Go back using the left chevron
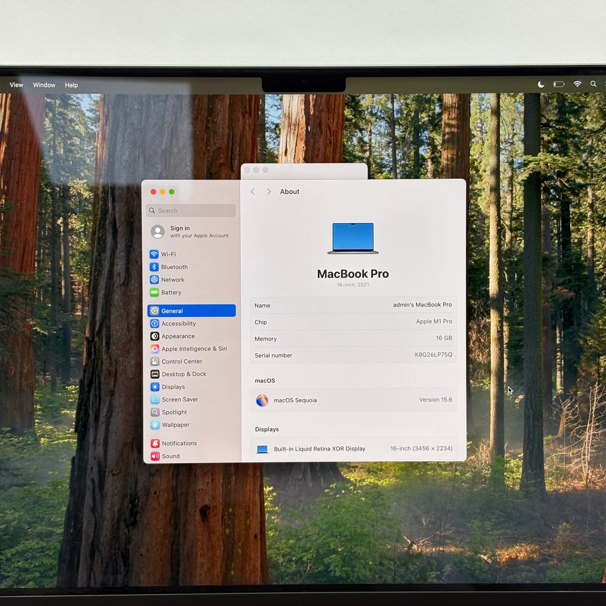 [253, 192]
